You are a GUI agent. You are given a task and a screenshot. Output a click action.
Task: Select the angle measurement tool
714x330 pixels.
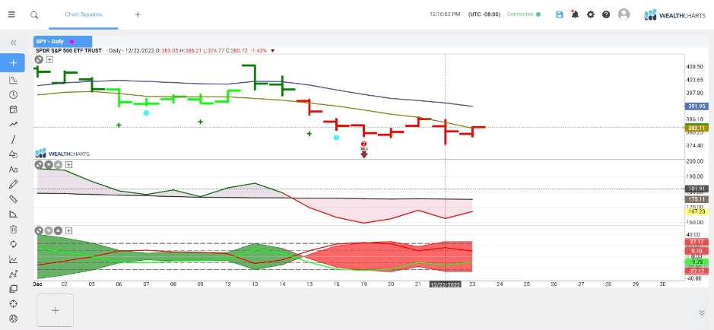(13, 214)
